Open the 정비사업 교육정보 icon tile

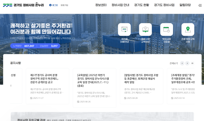click(x=145, y=30)
